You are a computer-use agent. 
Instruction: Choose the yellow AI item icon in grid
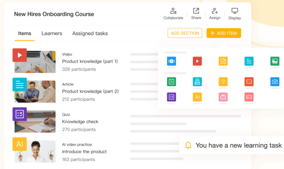click(x=197, y=97)
